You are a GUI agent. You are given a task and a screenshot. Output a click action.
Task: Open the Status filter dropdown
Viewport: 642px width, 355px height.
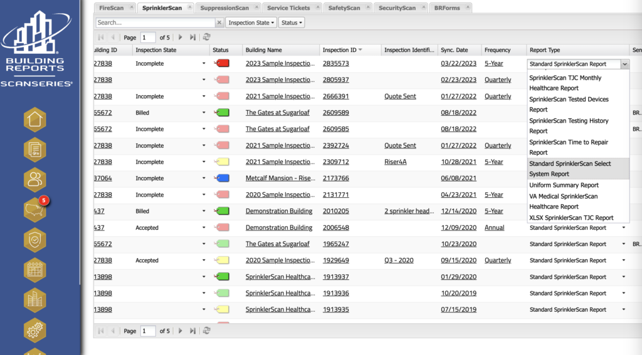292,23
